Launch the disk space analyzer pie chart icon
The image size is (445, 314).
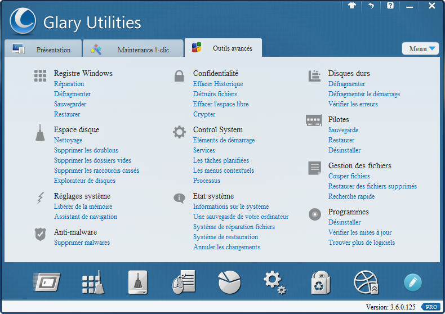(x=230, y=282)
